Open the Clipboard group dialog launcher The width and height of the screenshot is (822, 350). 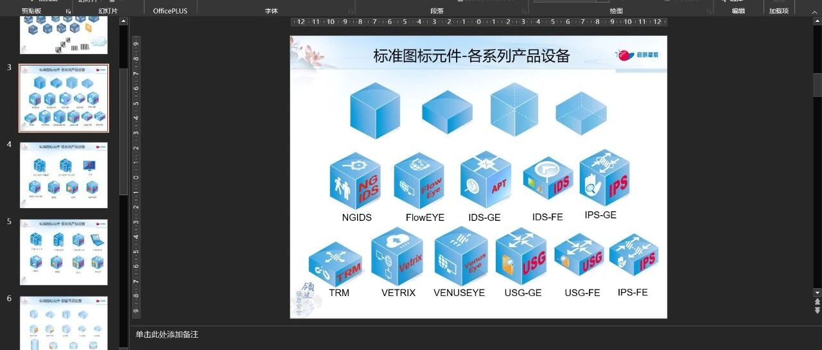coord(69,12)
